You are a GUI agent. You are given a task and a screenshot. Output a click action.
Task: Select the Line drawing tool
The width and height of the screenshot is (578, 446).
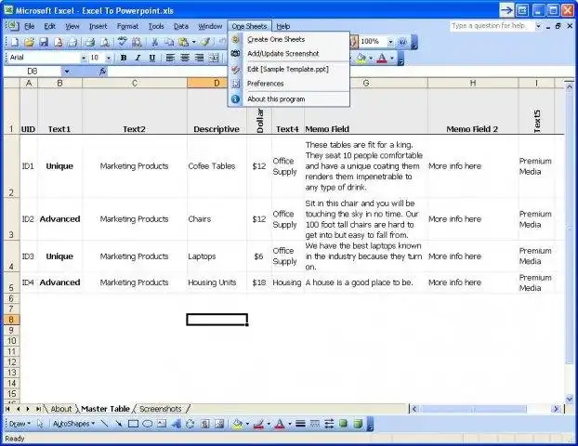tap(104, 424)
